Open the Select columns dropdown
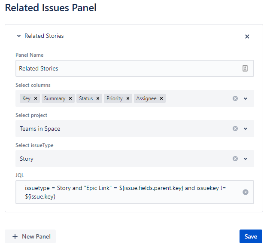273x248 pixels. (246, 98)
